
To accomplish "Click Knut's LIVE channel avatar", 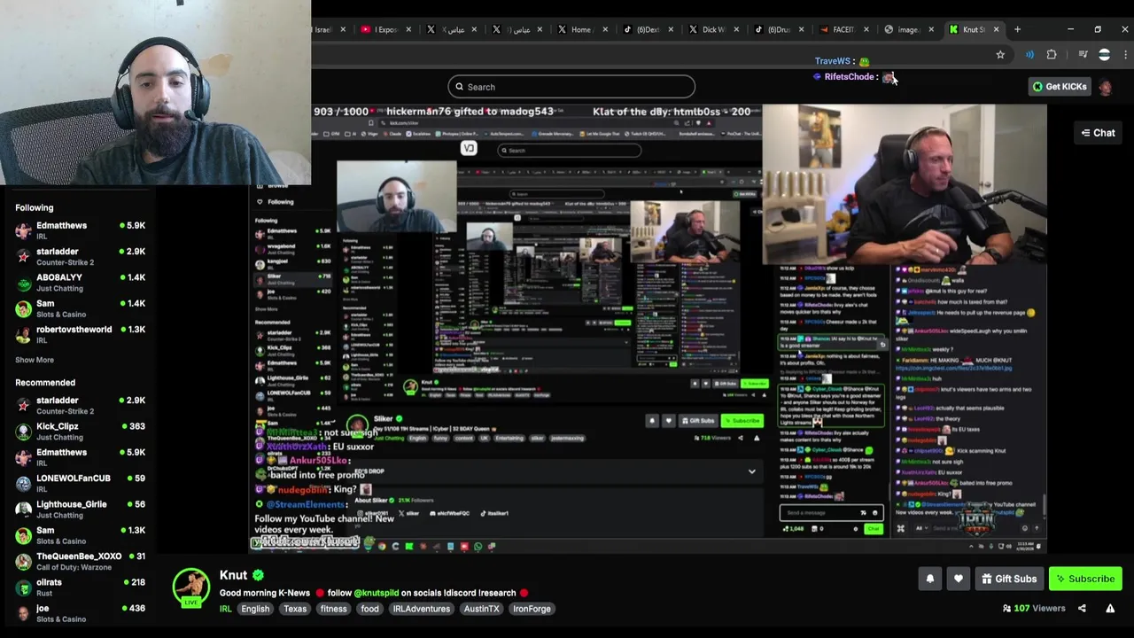I will [190, 588].
